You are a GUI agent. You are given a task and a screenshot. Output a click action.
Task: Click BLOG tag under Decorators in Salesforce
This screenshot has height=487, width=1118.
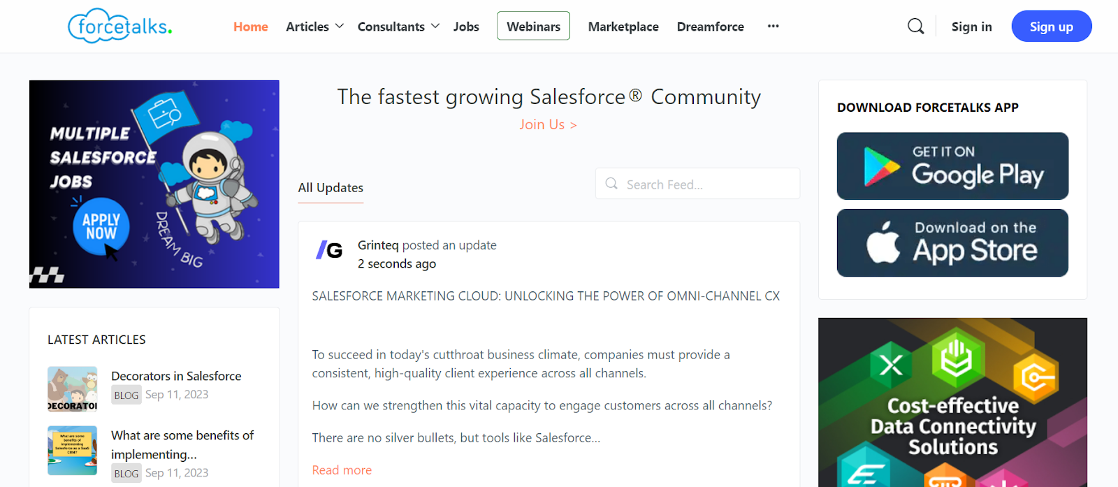pos(126,395)
